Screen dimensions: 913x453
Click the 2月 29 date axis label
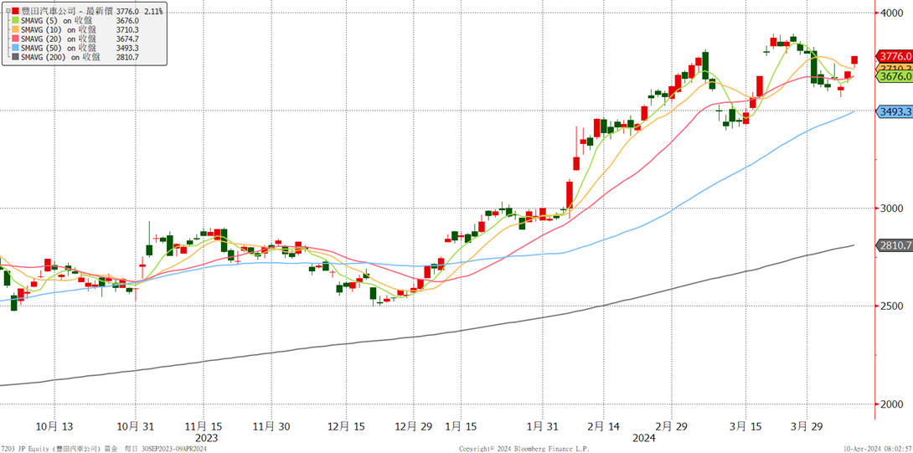(x=672, y=427)
